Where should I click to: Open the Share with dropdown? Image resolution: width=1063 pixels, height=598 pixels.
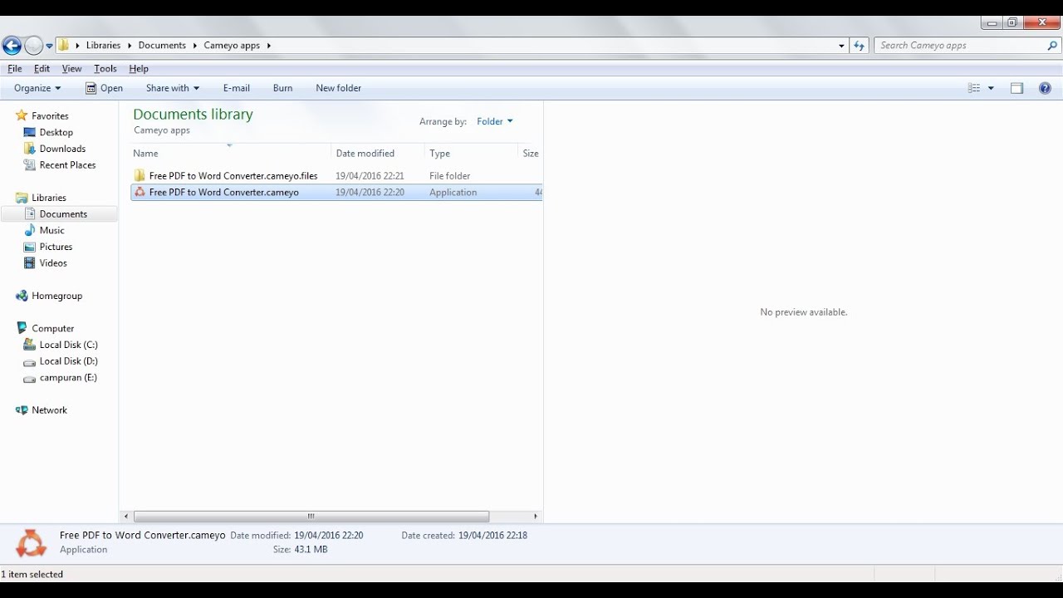coord(172,88)
